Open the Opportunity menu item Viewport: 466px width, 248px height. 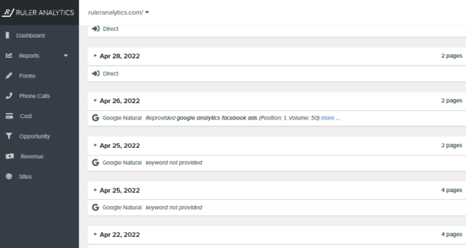click(35, 136)
